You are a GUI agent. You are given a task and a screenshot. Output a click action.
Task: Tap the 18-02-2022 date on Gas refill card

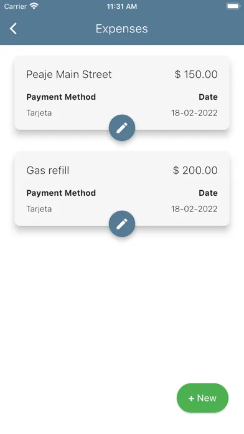194,209
